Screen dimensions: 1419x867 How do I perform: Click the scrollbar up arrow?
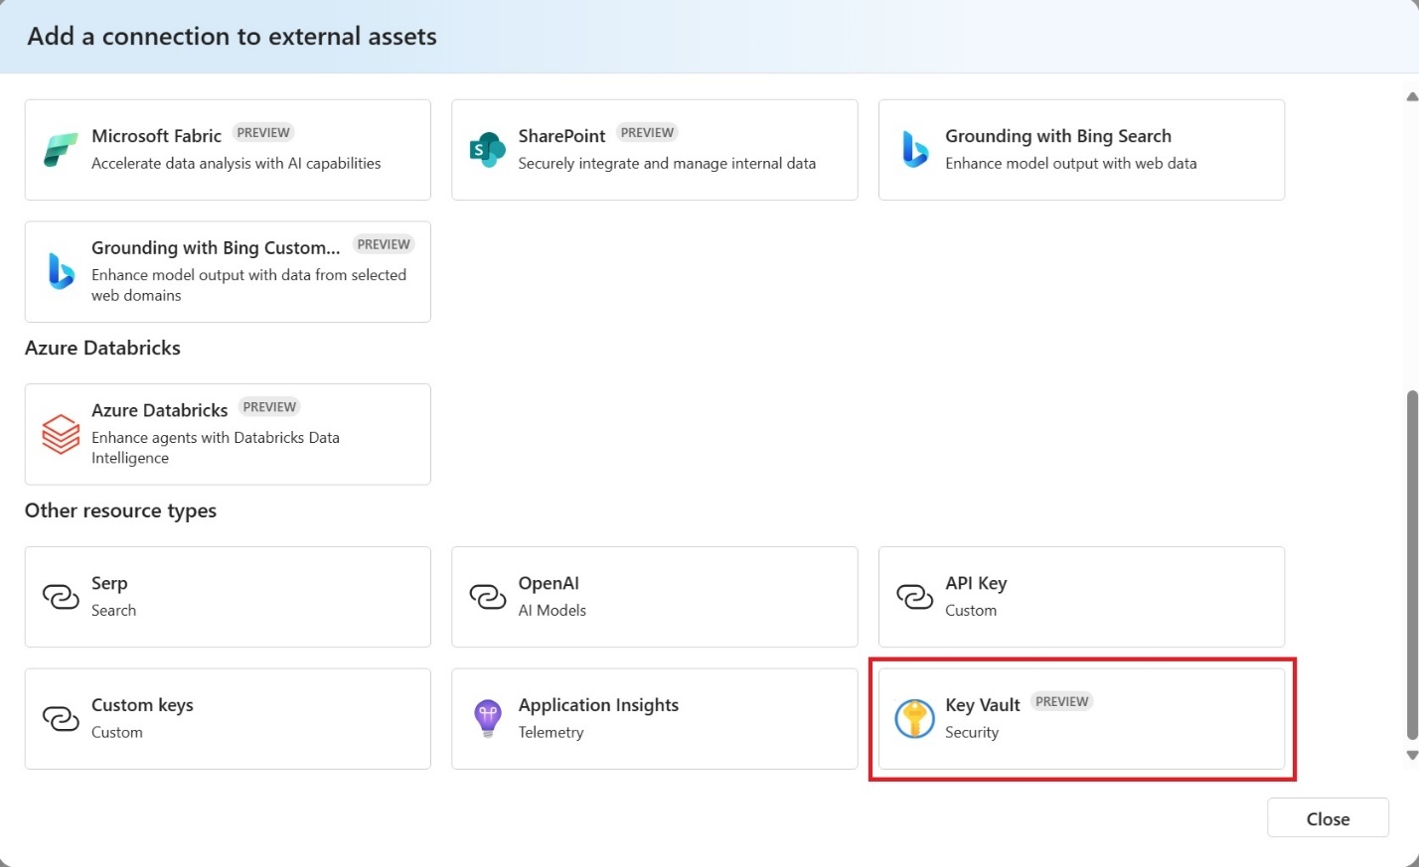[1411, 96]
